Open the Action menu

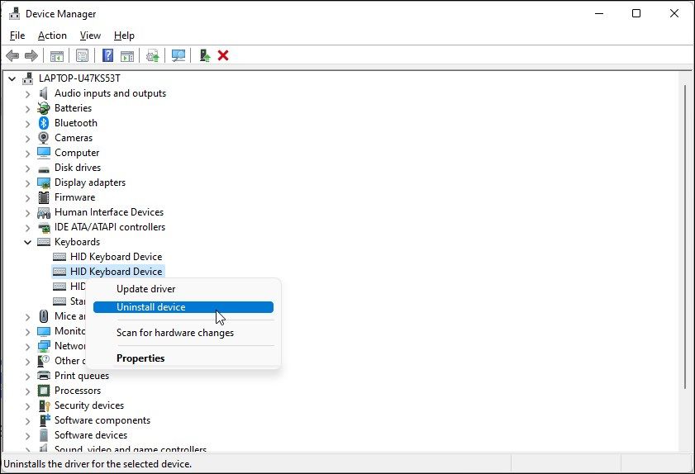(52, 36)
